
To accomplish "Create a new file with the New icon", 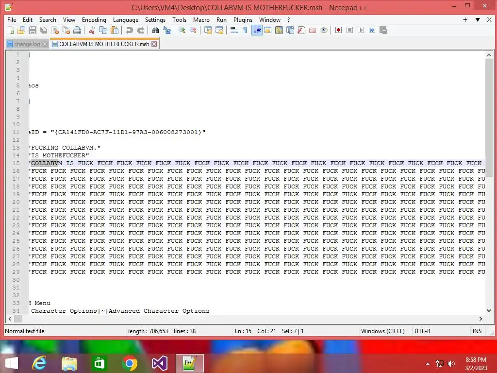I will point(10,30).
